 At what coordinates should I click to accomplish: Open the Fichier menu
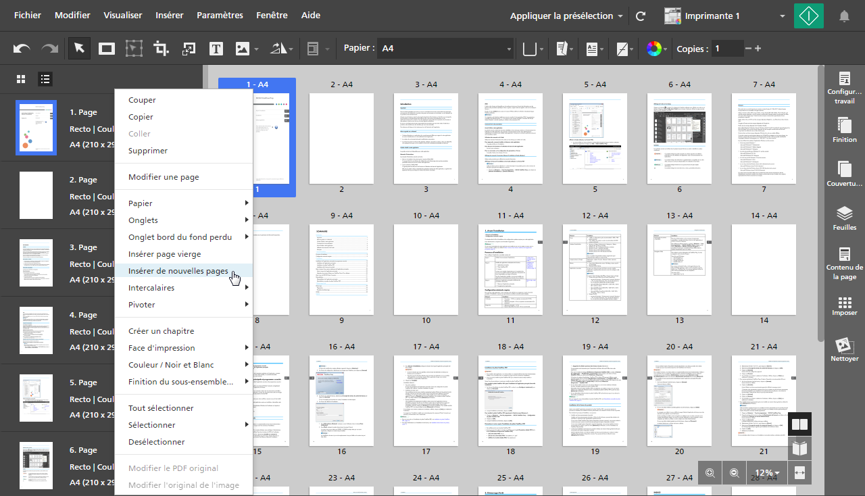[x=28, y=16]
